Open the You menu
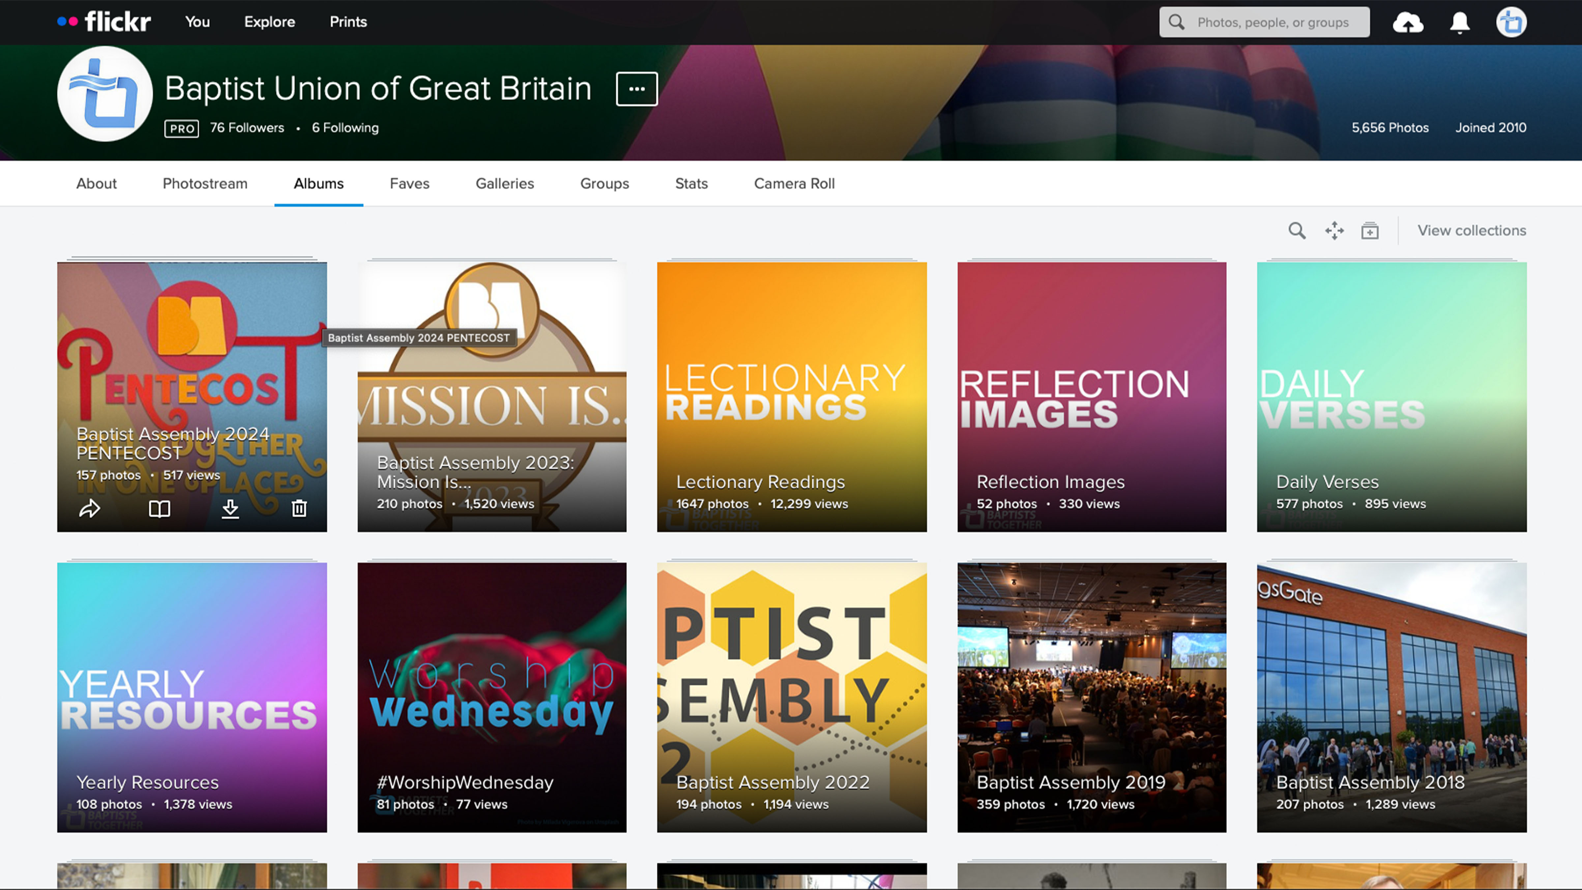The height and width of the screenshot is (890, 1582). (198, 22)
